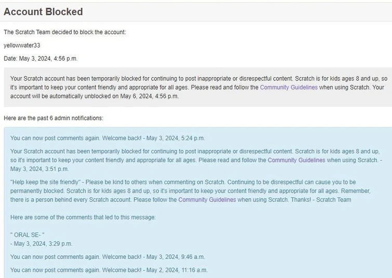Click Community Guidelines link beside "when using Scratch. -"
The image size is (392, 278).
click(x=296, y=160)
